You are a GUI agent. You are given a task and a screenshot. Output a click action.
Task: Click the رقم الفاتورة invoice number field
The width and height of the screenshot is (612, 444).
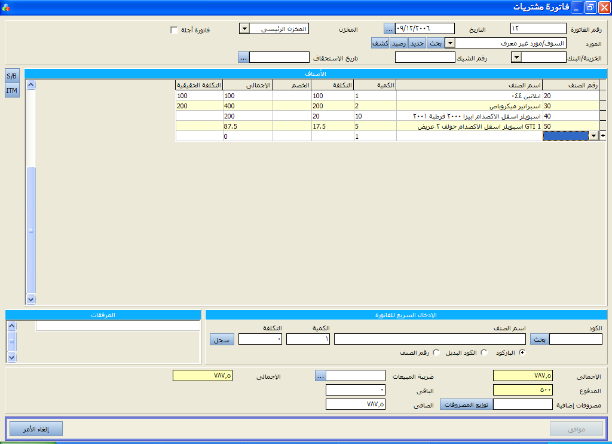pyautogui.click(x=538, y=29)
